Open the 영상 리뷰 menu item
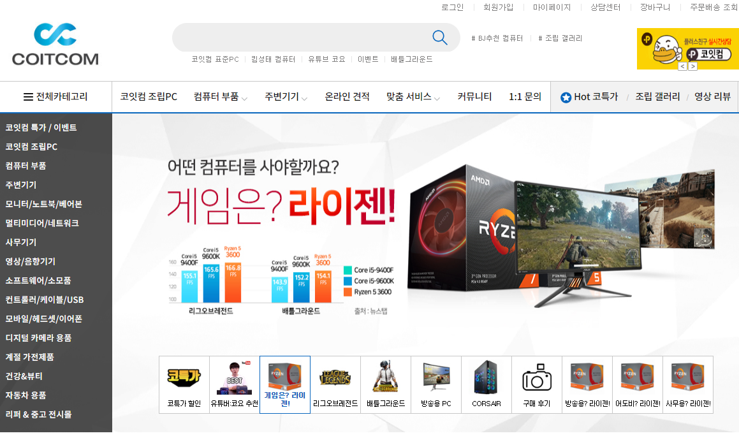The width and height of the screenshot is (739, 438). [712, 97]
